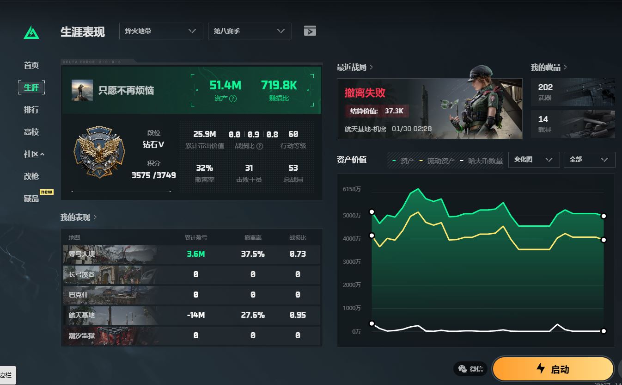
Task: Select the 零号大坝 map row
Action: tap(191, 254)
